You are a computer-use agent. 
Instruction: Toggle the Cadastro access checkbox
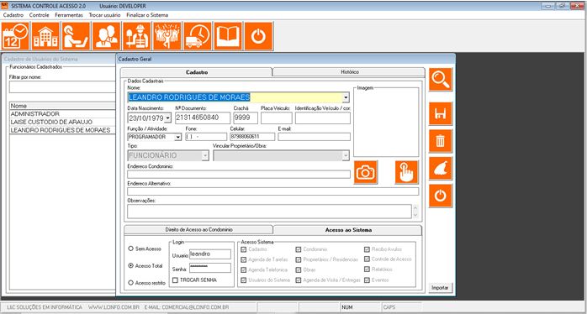pos(244,249)
